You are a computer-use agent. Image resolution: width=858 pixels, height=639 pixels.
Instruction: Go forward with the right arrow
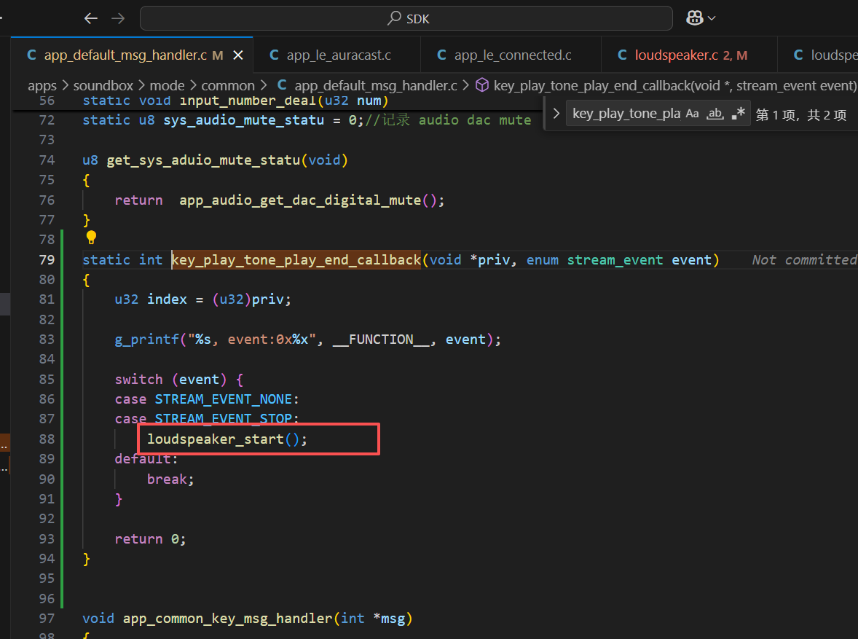click(x=118, y=19)
